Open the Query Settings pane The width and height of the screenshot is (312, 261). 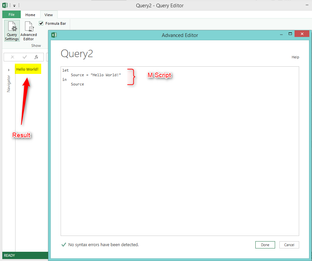[x=12, y=31]
